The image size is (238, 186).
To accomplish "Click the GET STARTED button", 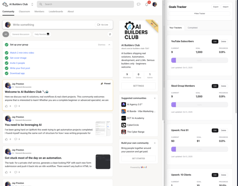I will click(x=139, y=158).
